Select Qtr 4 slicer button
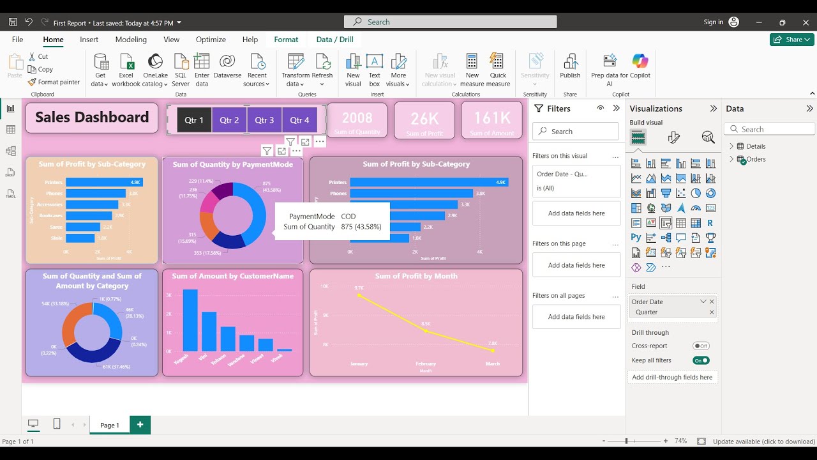This screenshot has height=460, width=817. (299, 120)
